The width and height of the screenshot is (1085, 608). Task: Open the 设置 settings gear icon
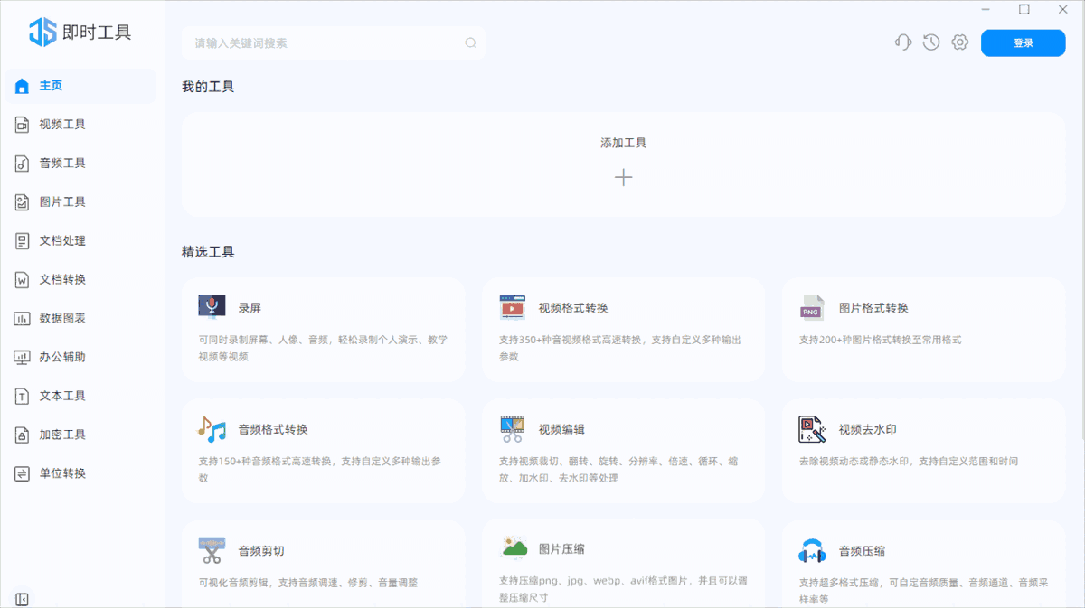959,42
